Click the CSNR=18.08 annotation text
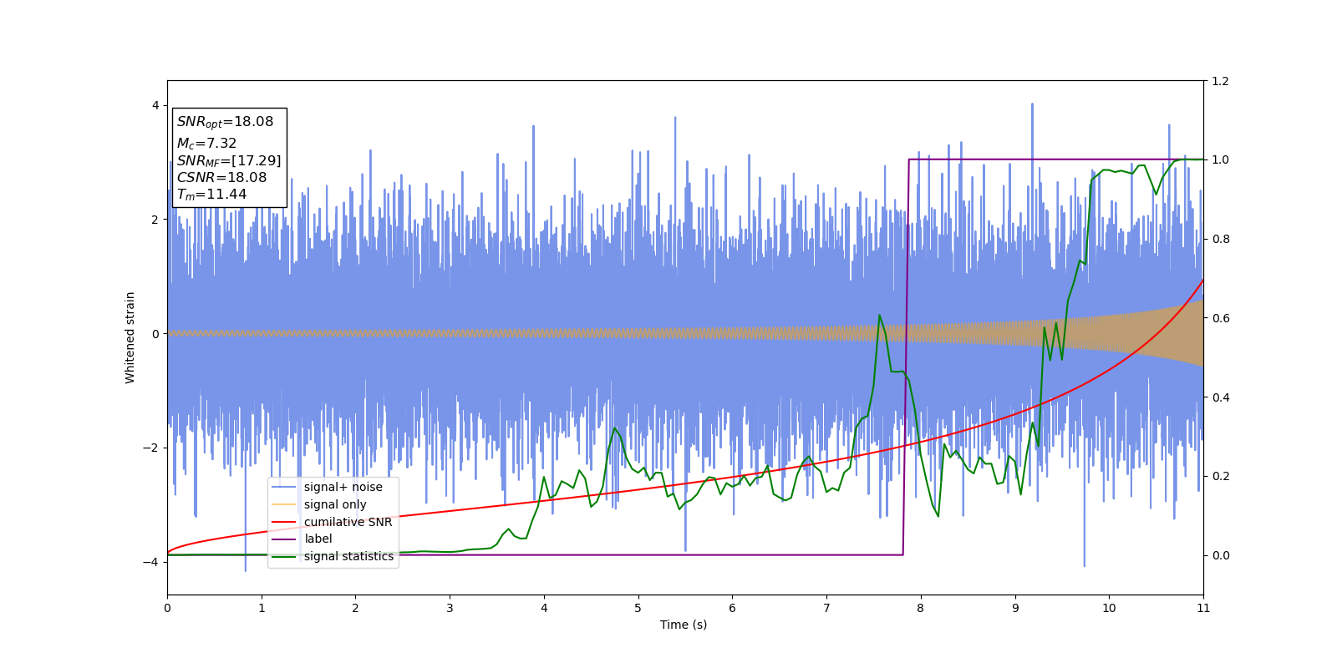This screenshot has width=1337, height=668. tap(221, 177)
